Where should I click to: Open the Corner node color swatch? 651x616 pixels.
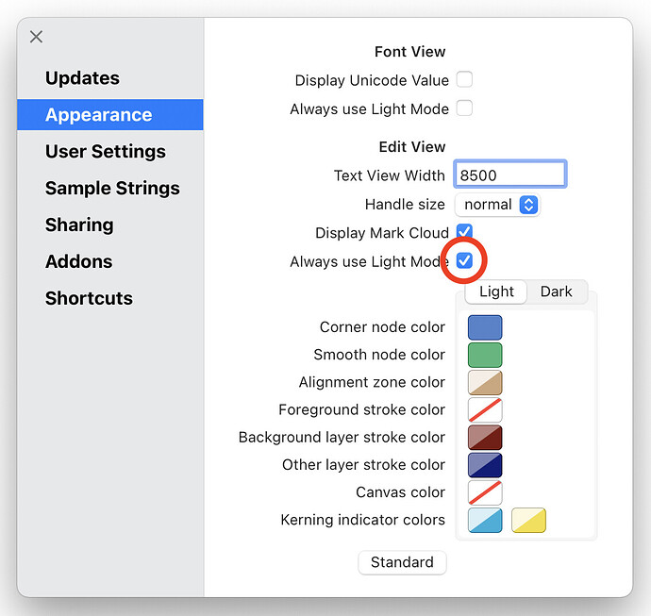(x=485, y=327)
